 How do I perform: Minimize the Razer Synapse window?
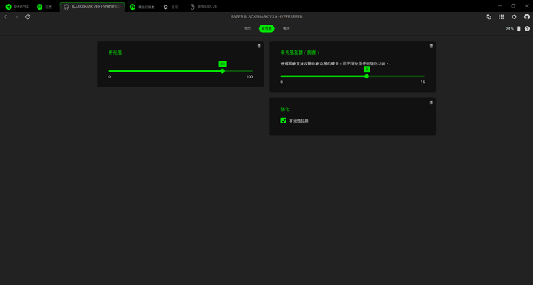(x=500, y=6)
